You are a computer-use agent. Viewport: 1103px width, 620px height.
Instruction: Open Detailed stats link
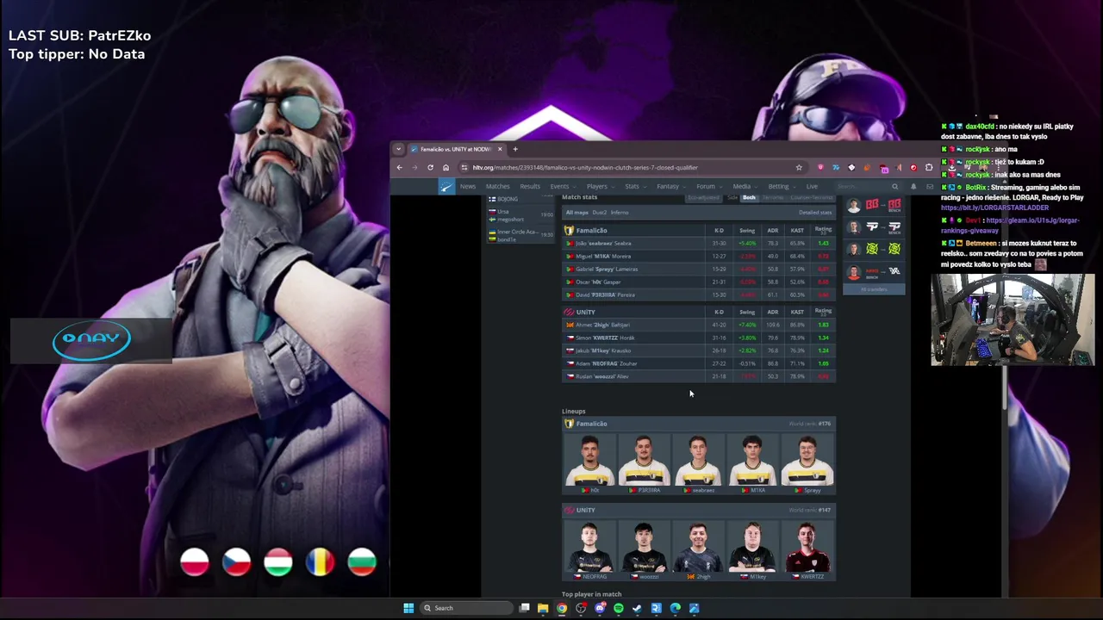tap(815, 213)
